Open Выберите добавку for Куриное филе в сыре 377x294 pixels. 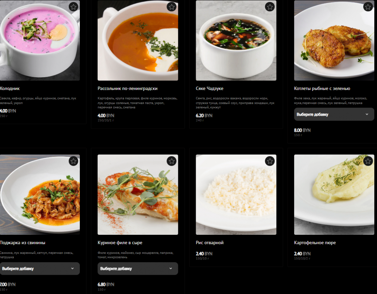pyautogui.click(x=138, y=269)
